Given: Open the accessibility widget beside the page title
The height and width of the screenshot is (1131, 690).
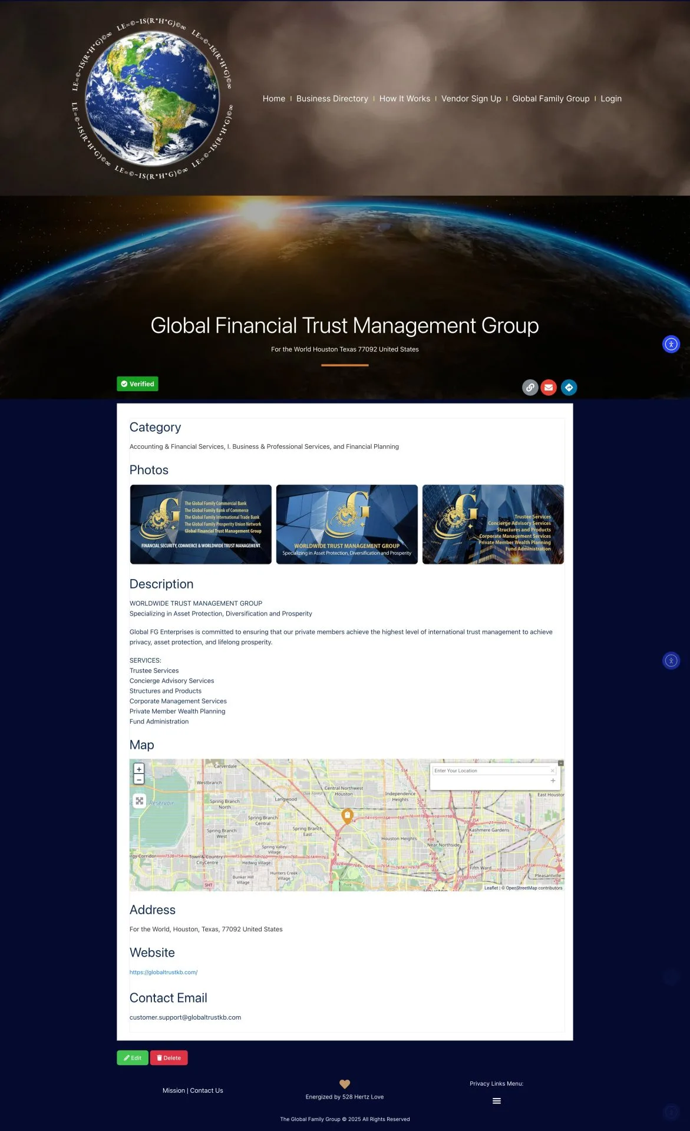Looking at the screenshot, I should (x=671, y=344).
